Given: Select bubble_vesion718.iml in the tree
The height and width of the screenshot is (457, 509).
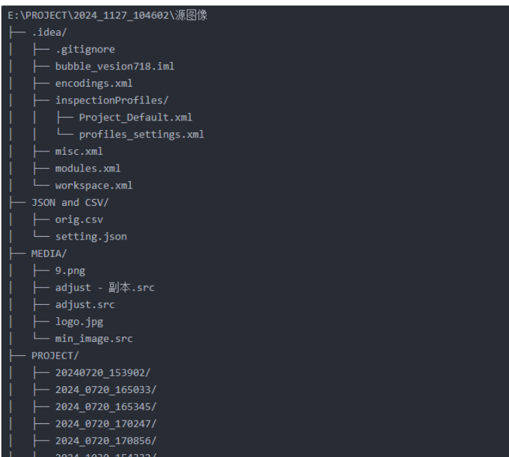Looking at the screenshot, I should click(114, 67).
